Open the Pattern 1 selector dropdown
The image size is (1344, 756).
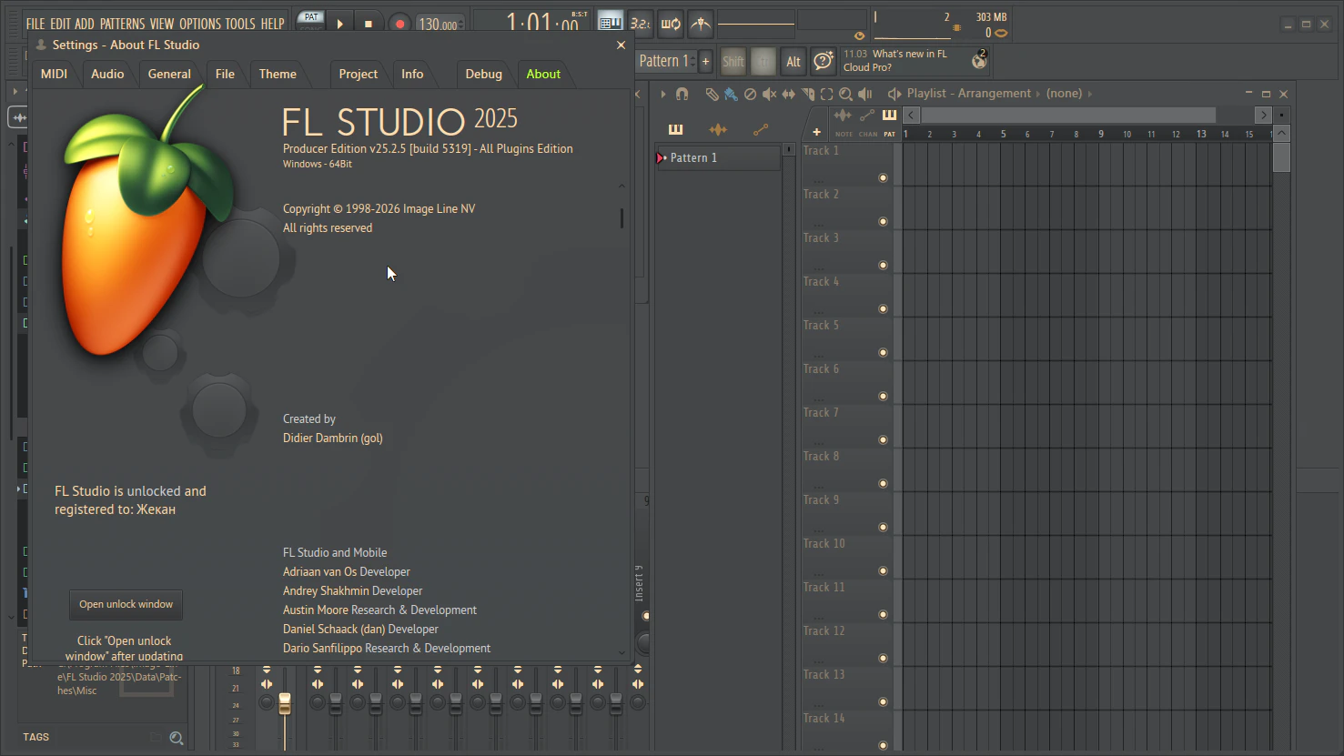coord(663,61)
